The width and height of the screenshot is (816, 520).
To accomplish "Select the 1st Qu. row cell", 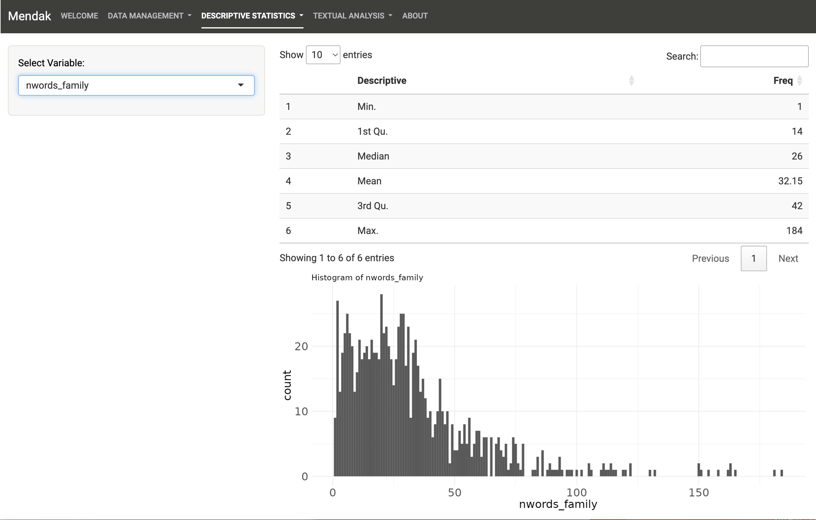I will coord(373,131).
